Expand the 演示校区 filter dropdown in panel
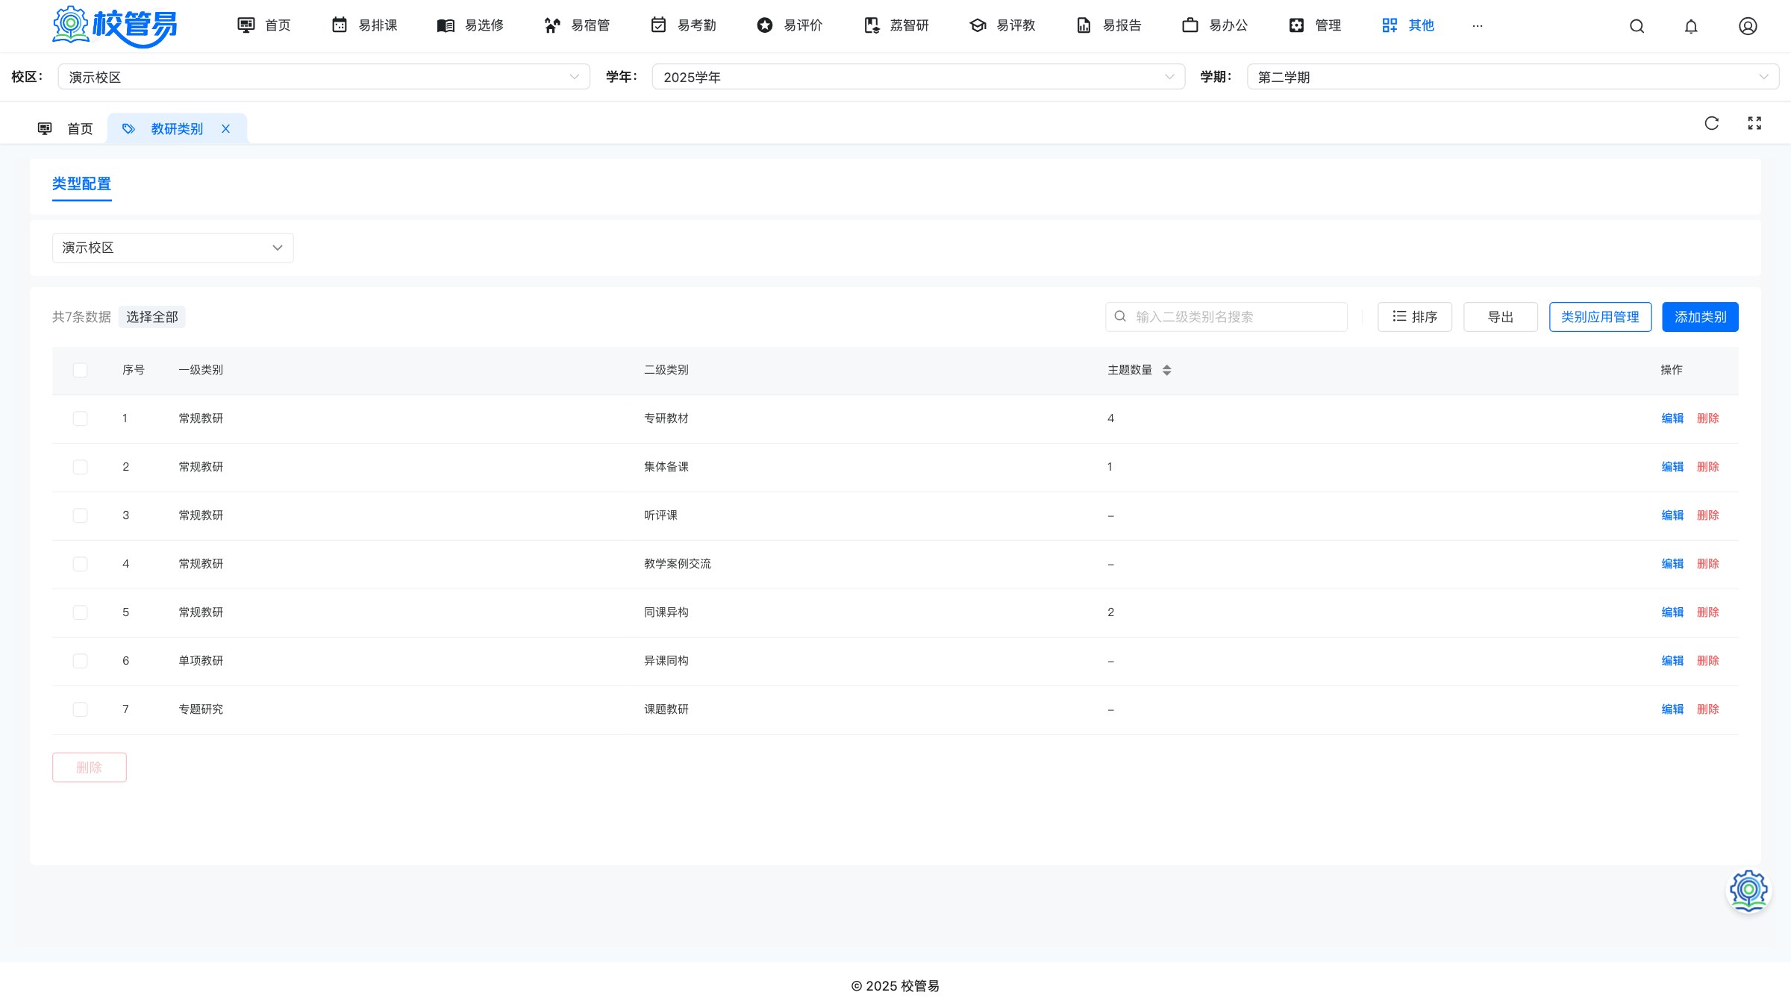The height and width of the screenshot is (1007, 1791). 172,248
